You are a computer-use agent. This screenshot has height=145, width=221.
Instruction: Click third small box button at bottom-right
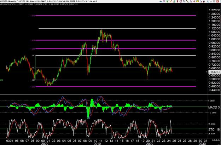217,140
